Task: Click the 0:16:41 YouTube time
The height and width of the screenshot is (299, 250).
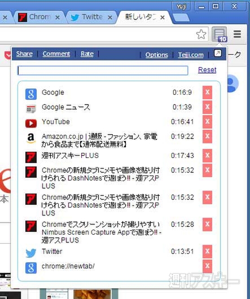Action: click(x=182, y=122)
